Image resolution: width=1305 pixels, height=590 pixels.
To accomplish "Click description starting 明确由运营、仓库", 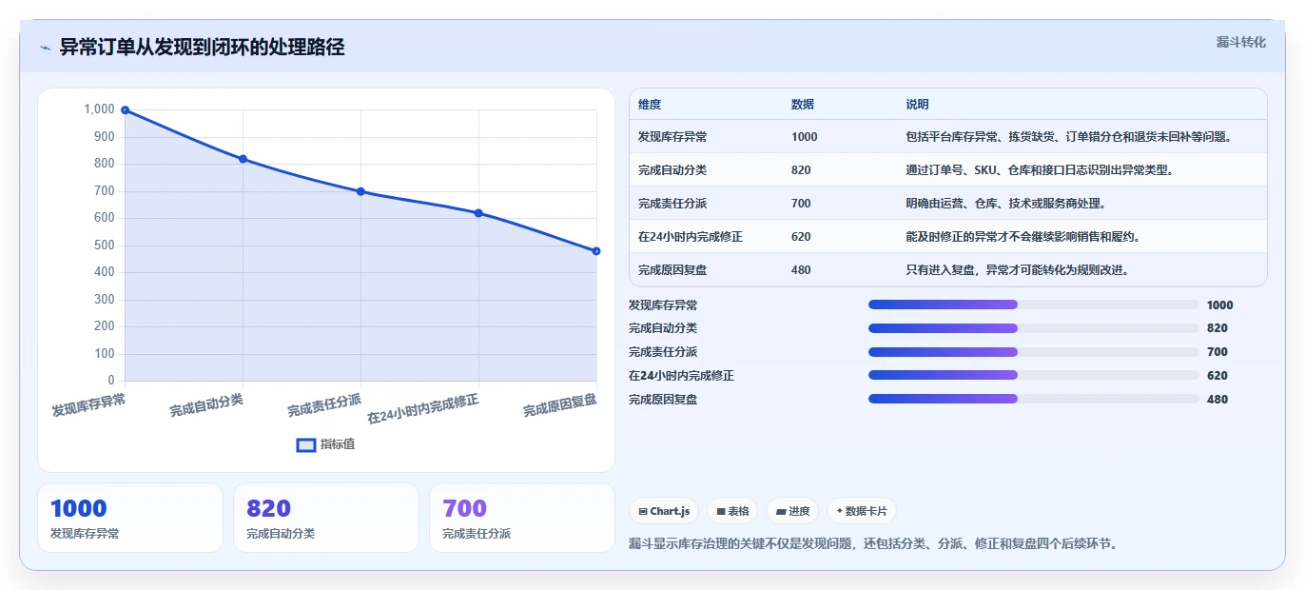I will click(1005, 204).
